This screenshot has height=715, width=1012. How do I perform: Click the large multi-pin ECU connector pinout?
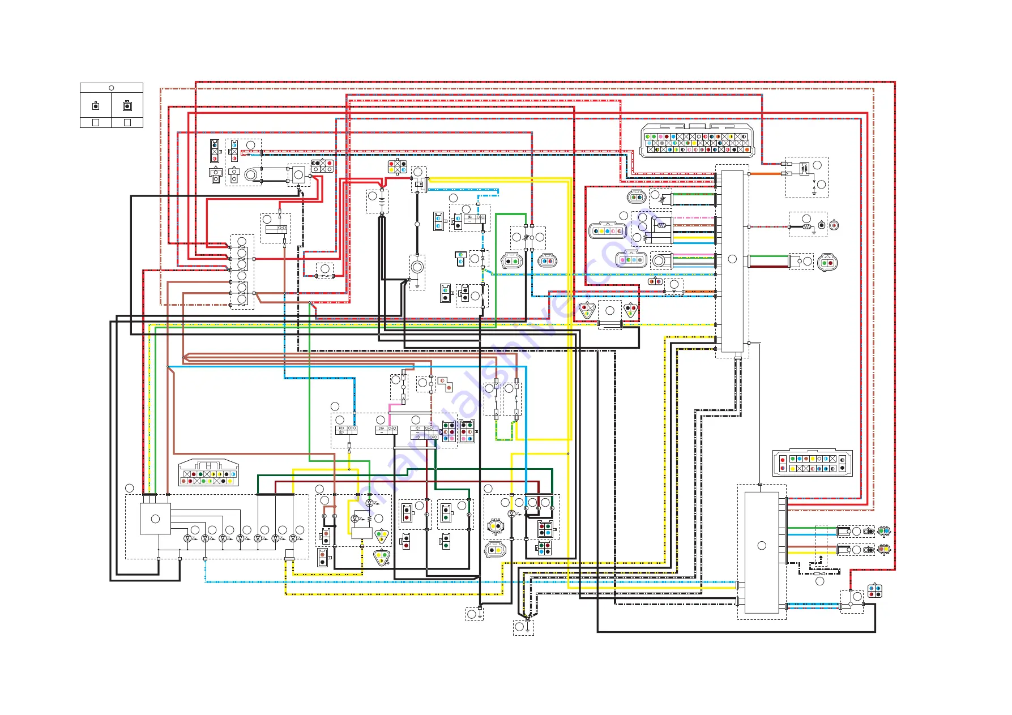697,140
